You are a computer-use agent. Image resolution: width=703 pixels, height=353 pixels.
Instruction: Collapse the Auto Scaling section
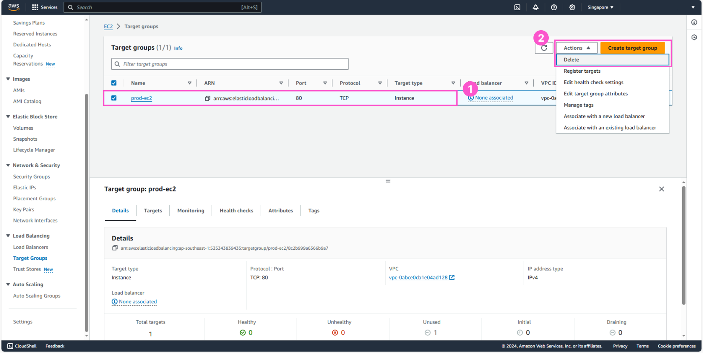[8, 285]
